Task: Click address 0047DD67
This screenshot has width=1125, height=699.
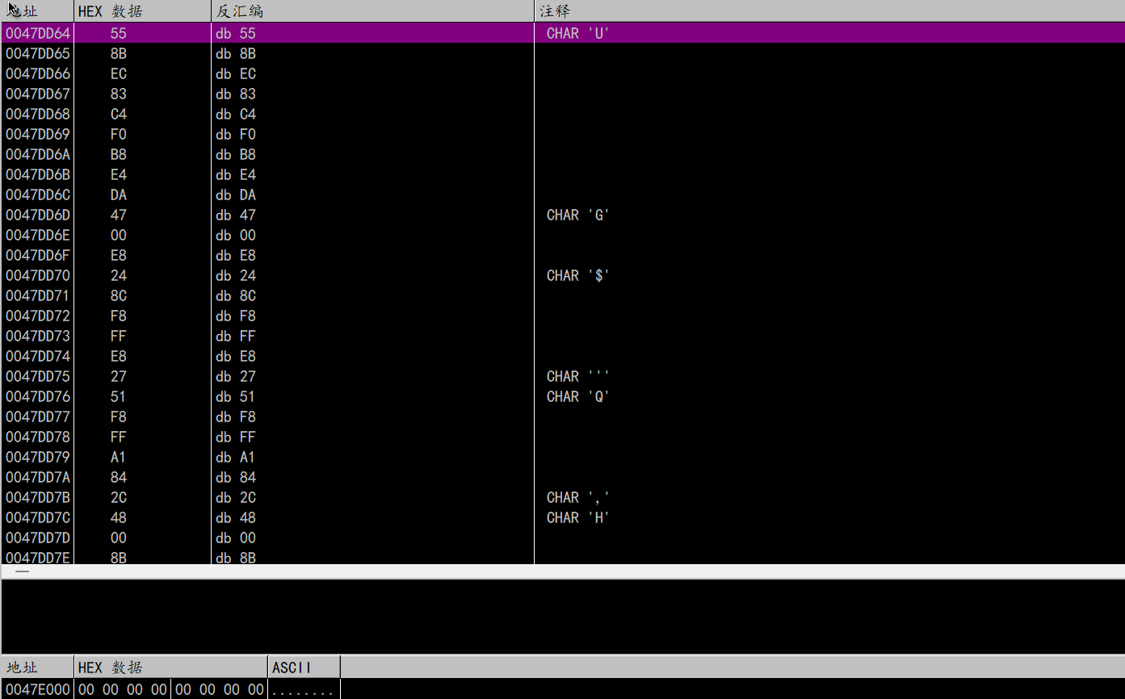Action: pos(38,94)
